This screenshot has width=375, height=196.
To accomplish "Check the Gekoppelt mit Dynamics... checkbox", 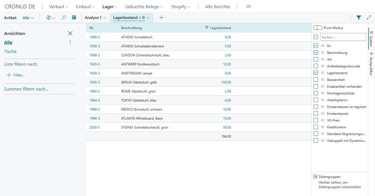I will pyautogui.click(x=316, y=140).
